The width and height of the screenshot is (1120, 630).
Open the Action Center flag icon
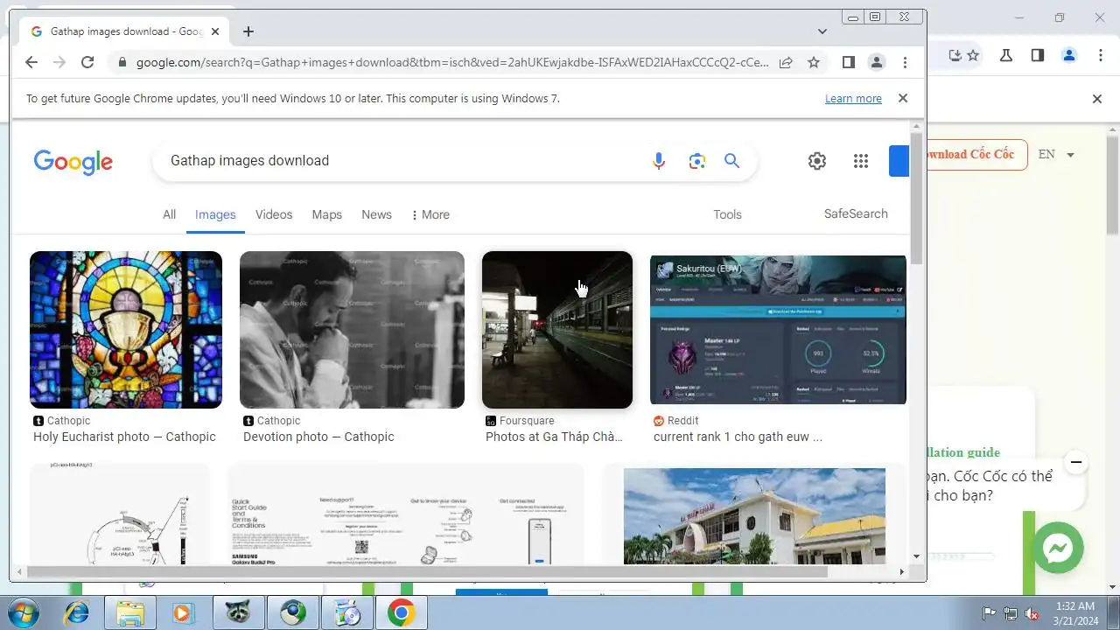pyautogui.click(x=990, y=613)
